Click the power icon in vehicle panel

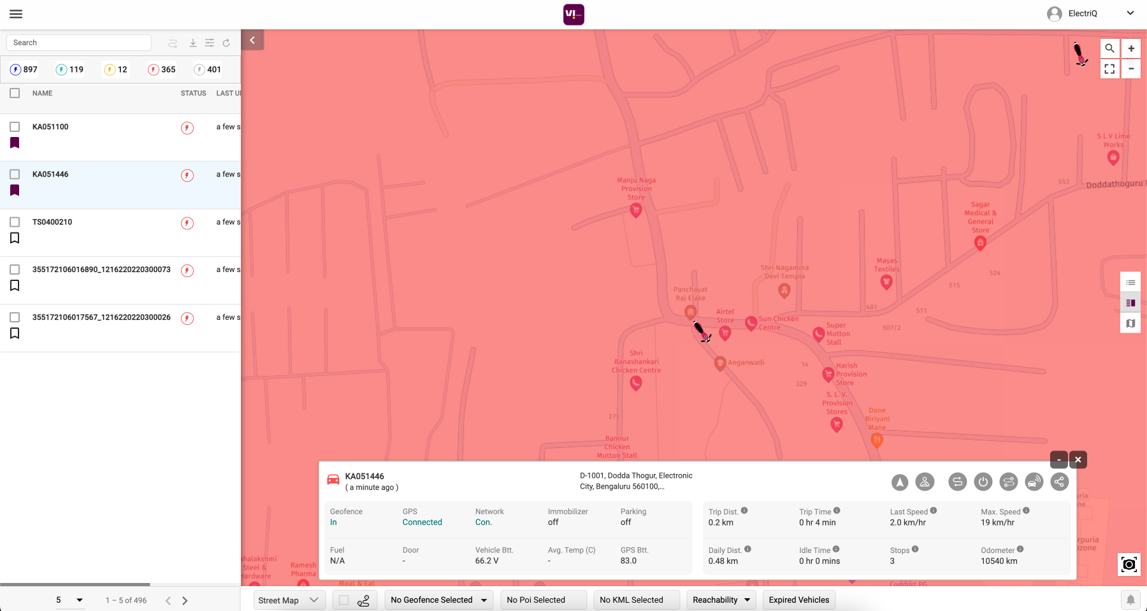tap(983, 482)
